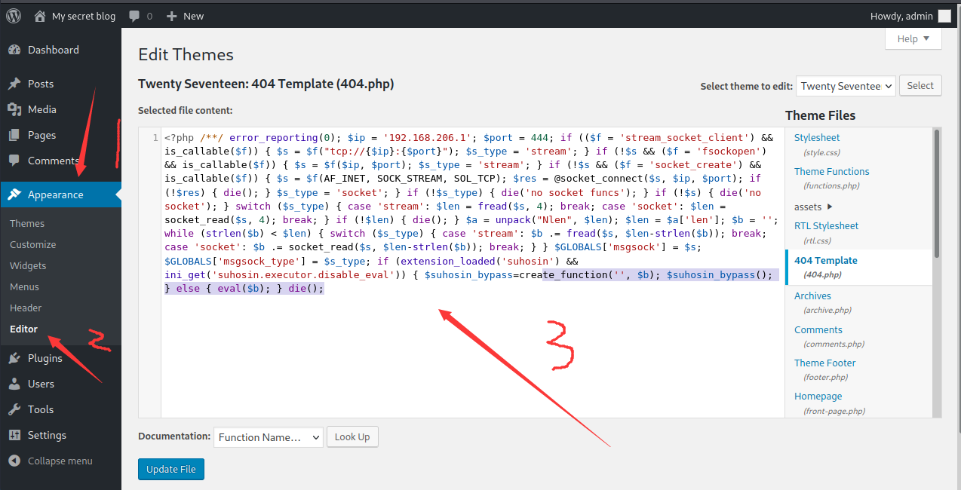This screenshot has height=490, width=961.
Task: Open the Users menu item
Action: click(x=60, y=384)
